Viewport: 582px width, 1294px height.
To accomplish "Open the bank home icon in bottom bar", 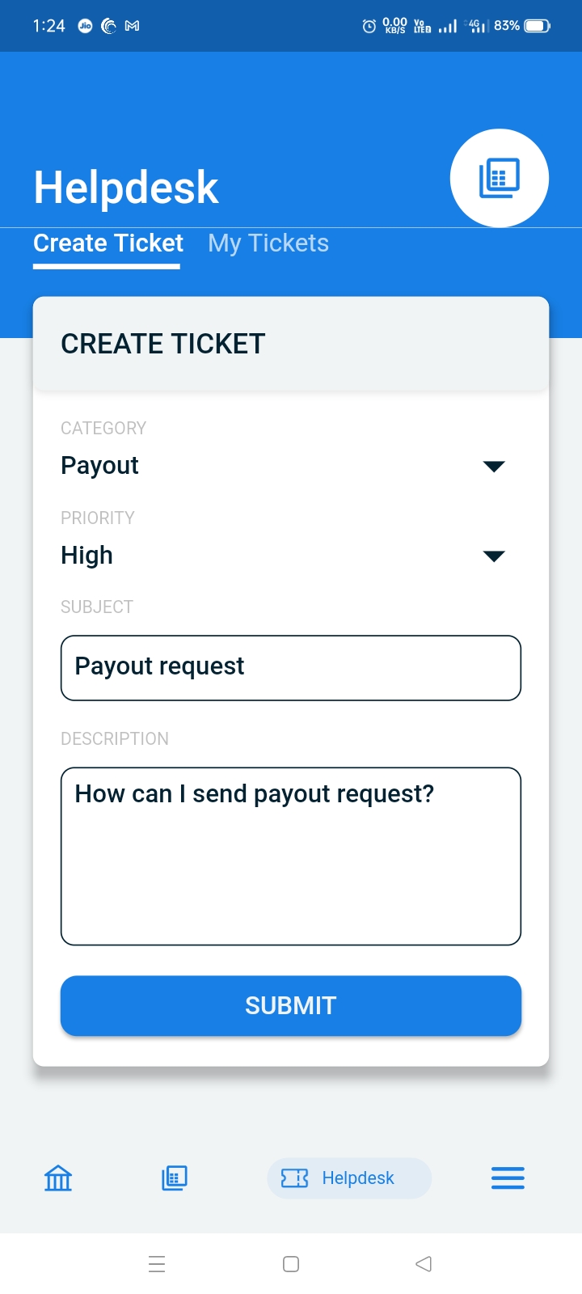I will [x=58, y=1178].
